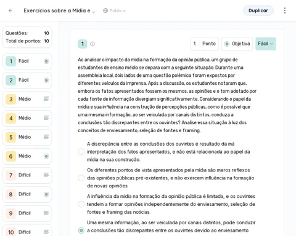
Task: Open question 2 Fácil in sidebar
Action: coord(27,80)
